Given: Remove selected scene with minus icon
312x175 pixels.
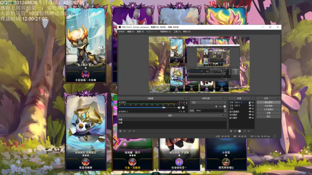Looking at the screenshot, I should coord(124,131).
